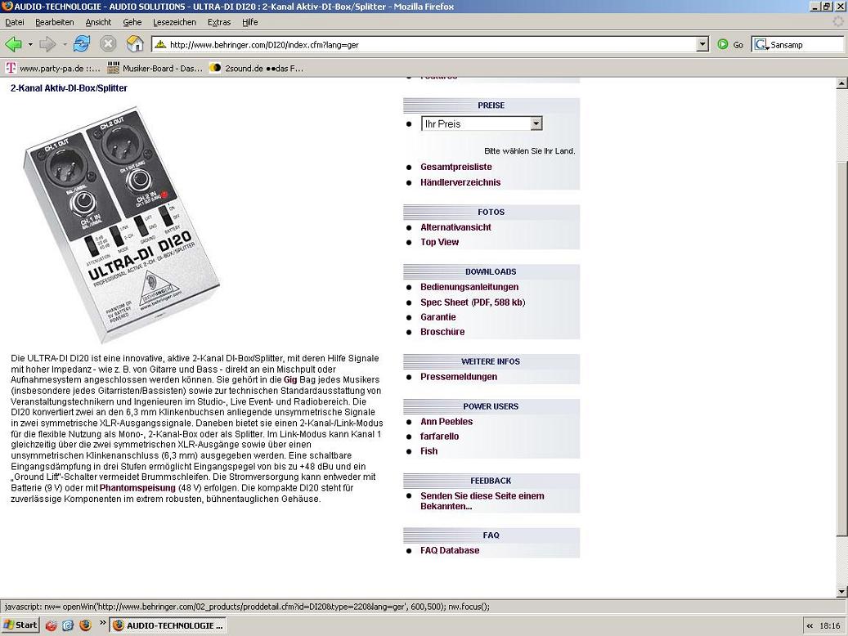Screen dimensions: 848x636
Task: Click the site warning icon in URL bar
Action: (160, 44)
